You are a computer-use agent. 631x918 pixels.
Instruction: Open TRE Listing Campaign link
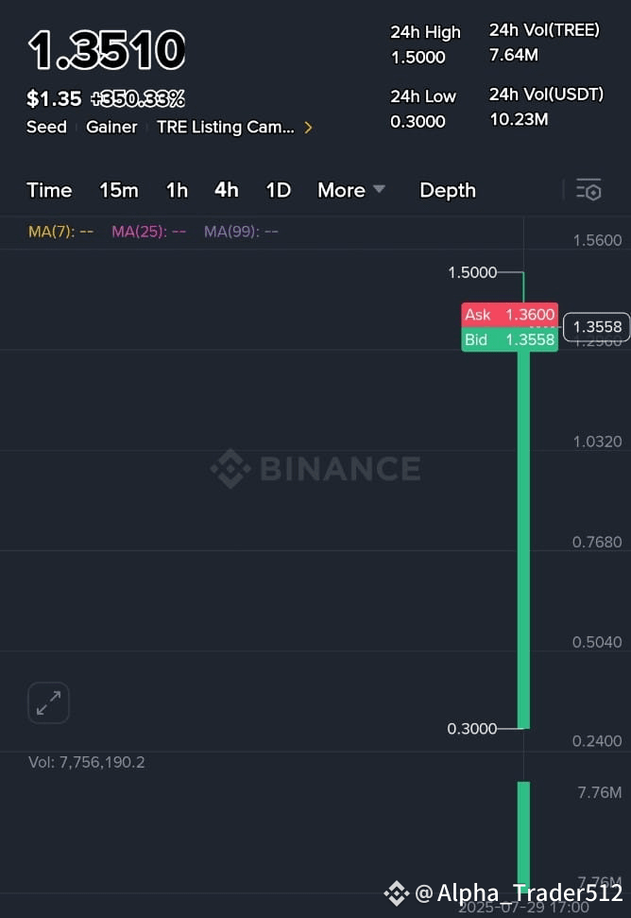pyautogui.click(x=225, y=127)
